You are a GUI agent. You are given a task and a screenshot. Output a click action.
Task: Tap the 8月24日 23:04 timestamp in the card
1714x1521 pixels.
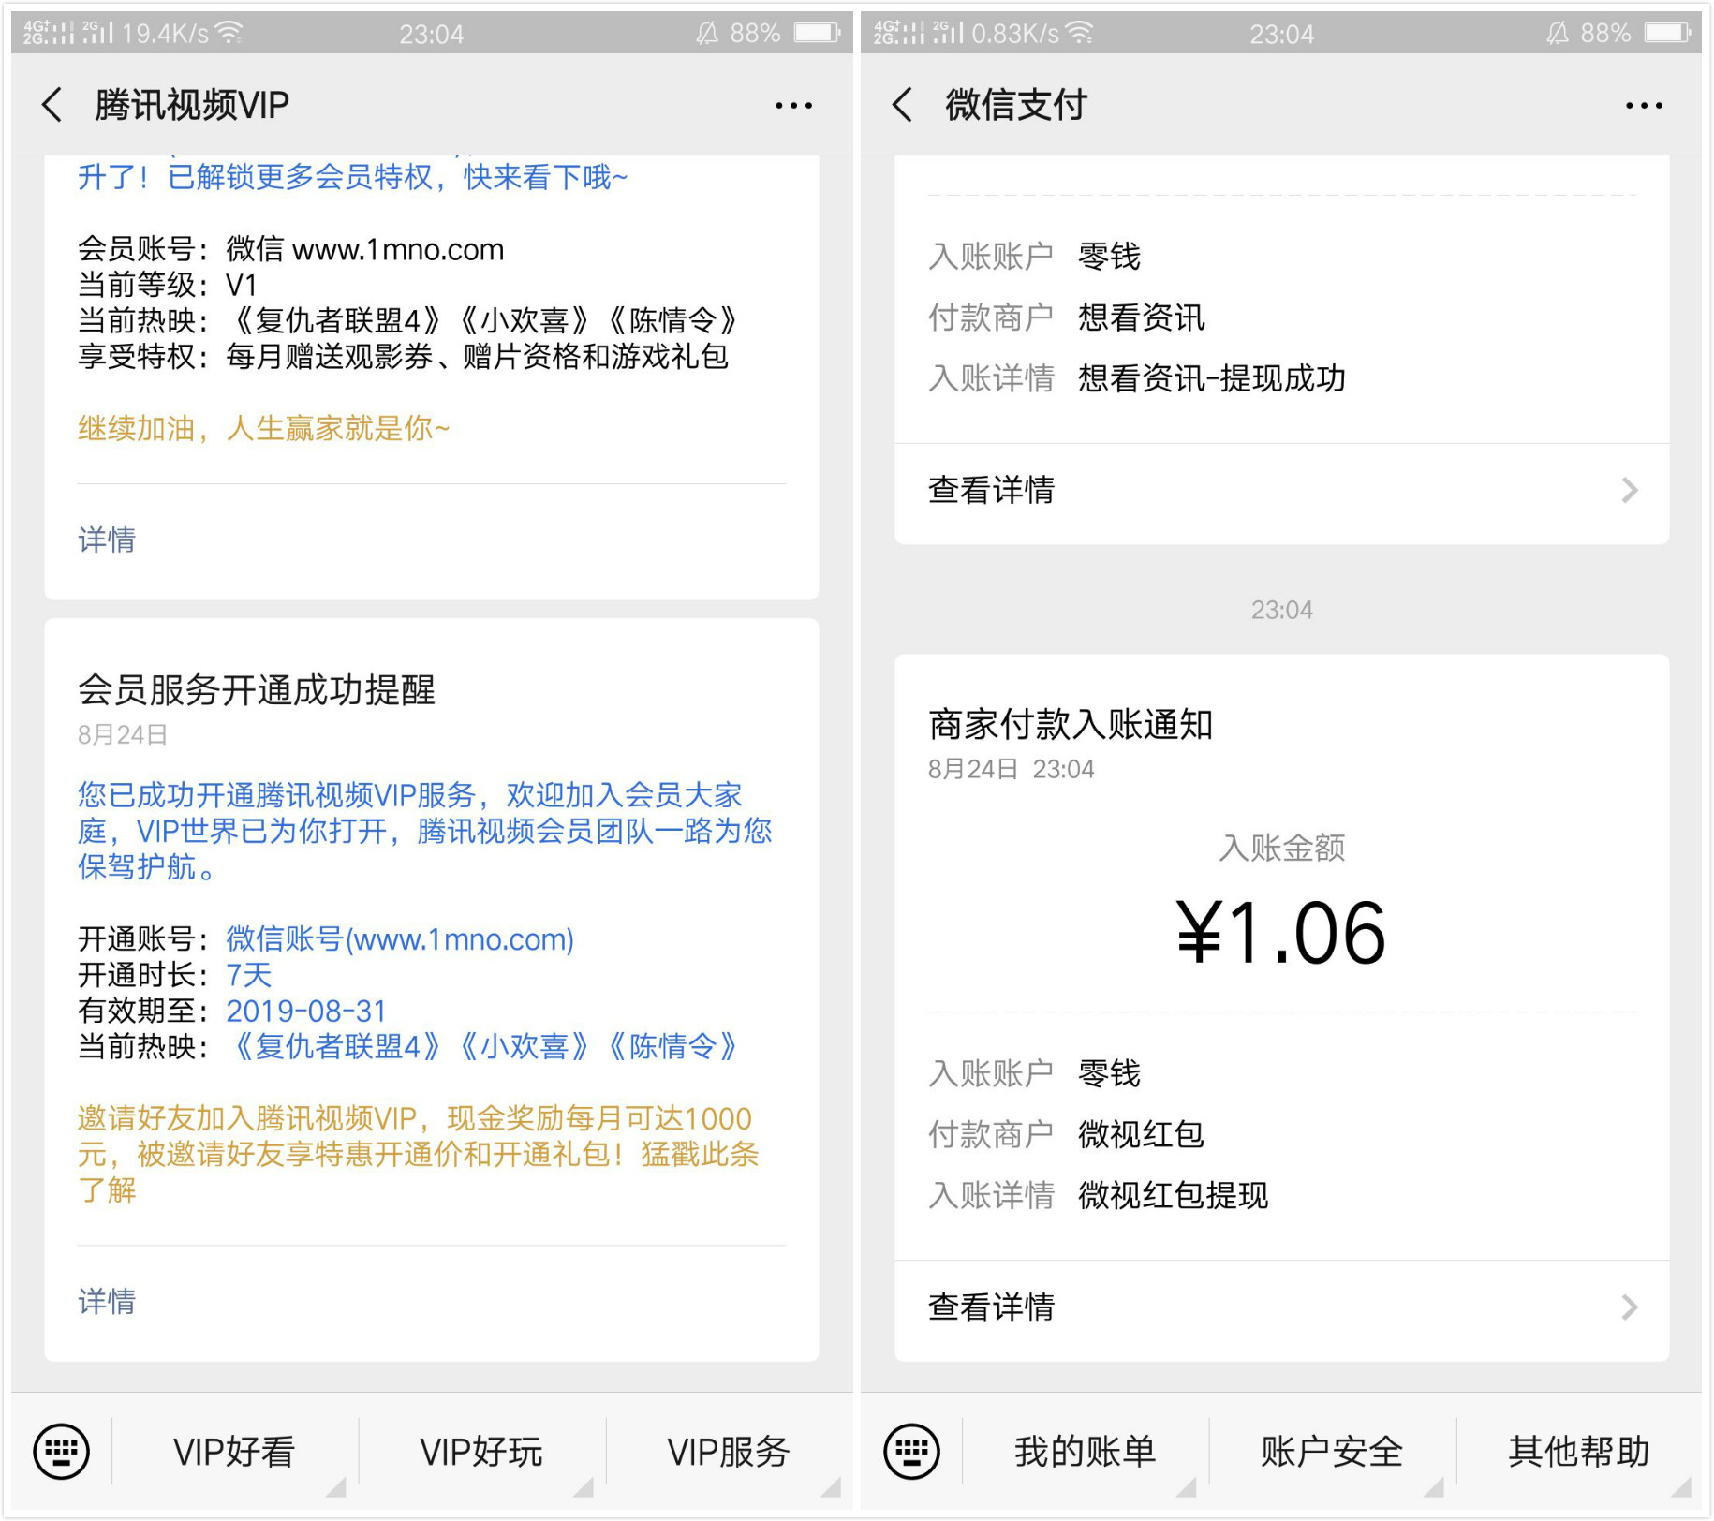[x=1012, y=769]
